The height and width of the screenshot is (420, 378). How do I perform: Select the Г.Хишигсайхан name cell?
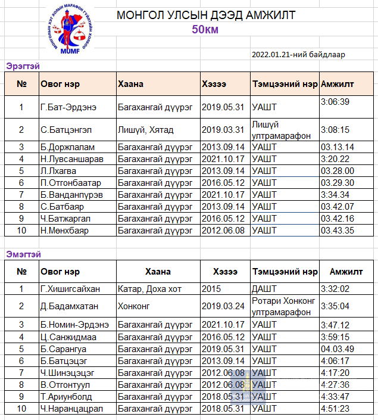70,289
